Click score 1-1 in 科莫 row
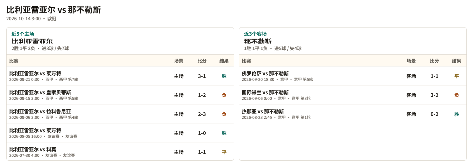Image resolution: width=473 pixels, height=165 pixels. coord(202,152)
